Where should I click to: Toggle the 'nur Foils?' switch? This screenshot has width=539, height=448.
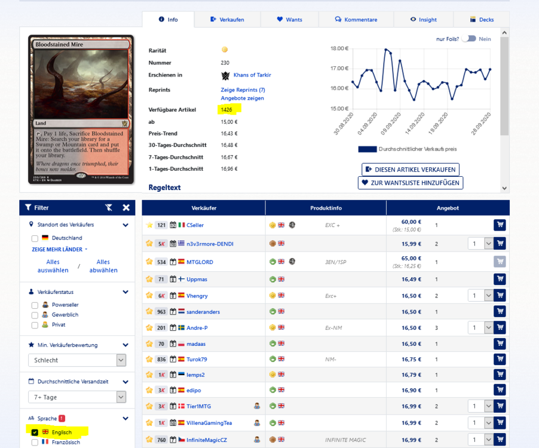pyautogui.click(x=469, y=39)
